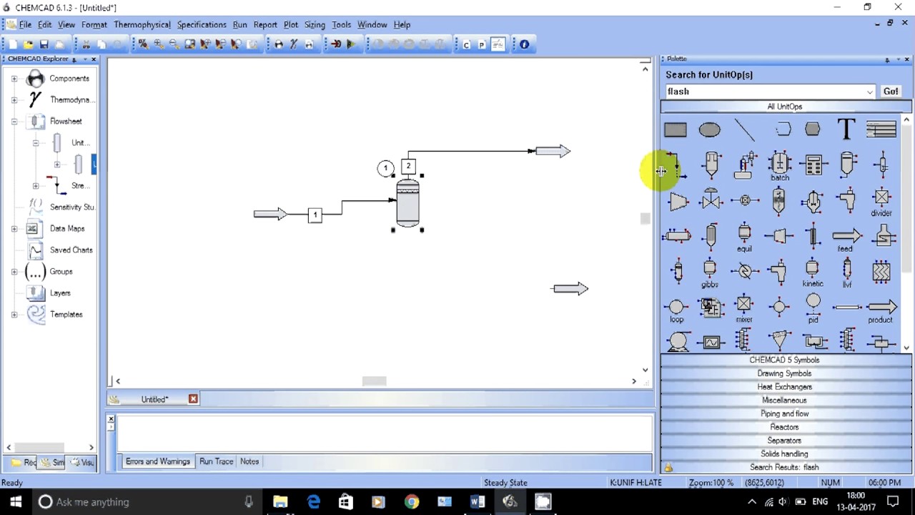This screenshot has width=915, height=515.
Task: Close the Untitled flowsheet tab
Action: coord(193,399)
